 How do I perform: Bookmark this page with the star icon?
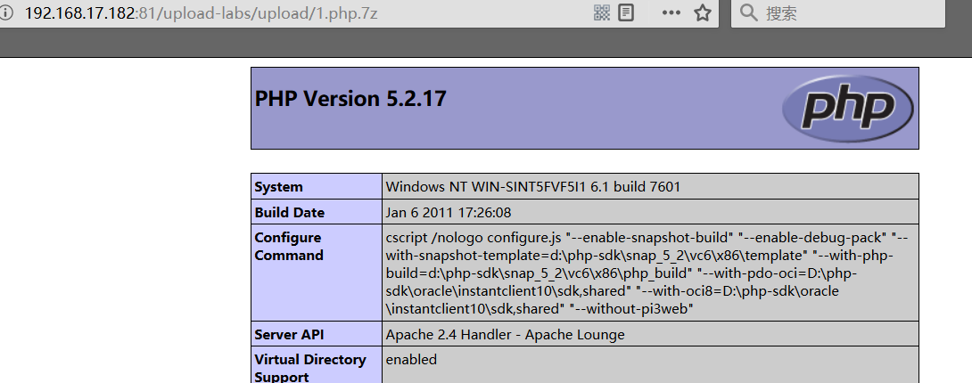(703, 12)
